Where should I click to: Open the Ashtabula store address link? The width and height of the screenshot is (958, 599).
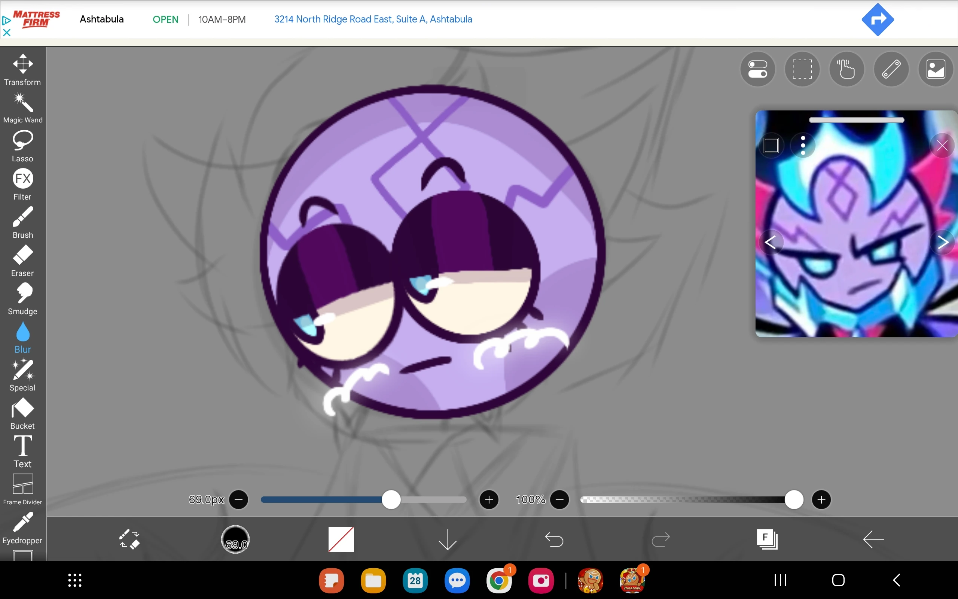tap(372, 19)
